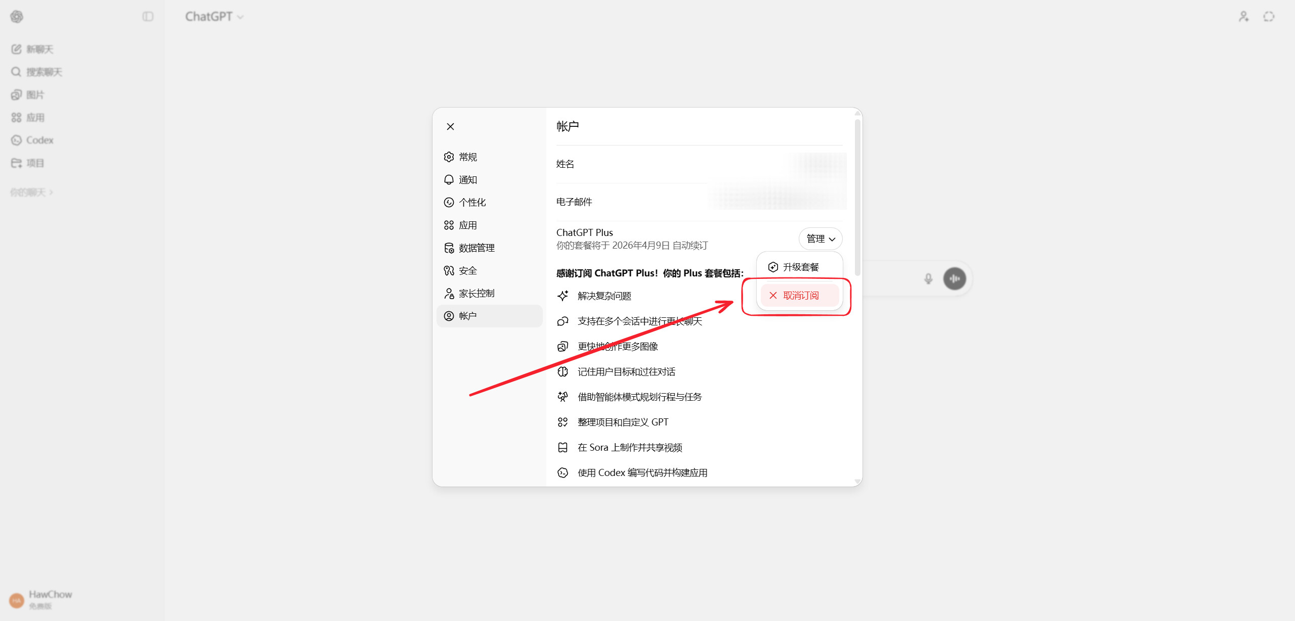
Task: Expand 你的聊天 your chats section
Action: (x=31, y=192)
